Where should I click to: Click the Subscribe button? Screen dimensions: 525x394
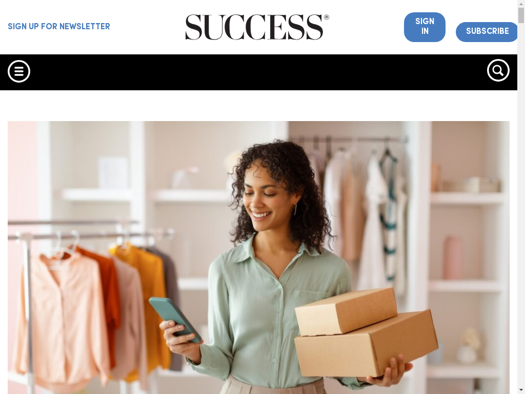pos(487,32)
